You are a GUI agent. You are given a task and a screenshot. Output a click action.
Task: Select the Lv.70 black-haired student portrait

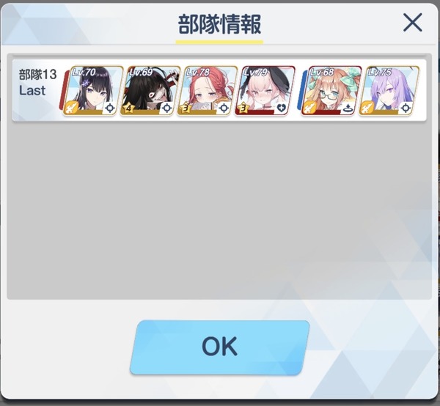click(93, 91)
